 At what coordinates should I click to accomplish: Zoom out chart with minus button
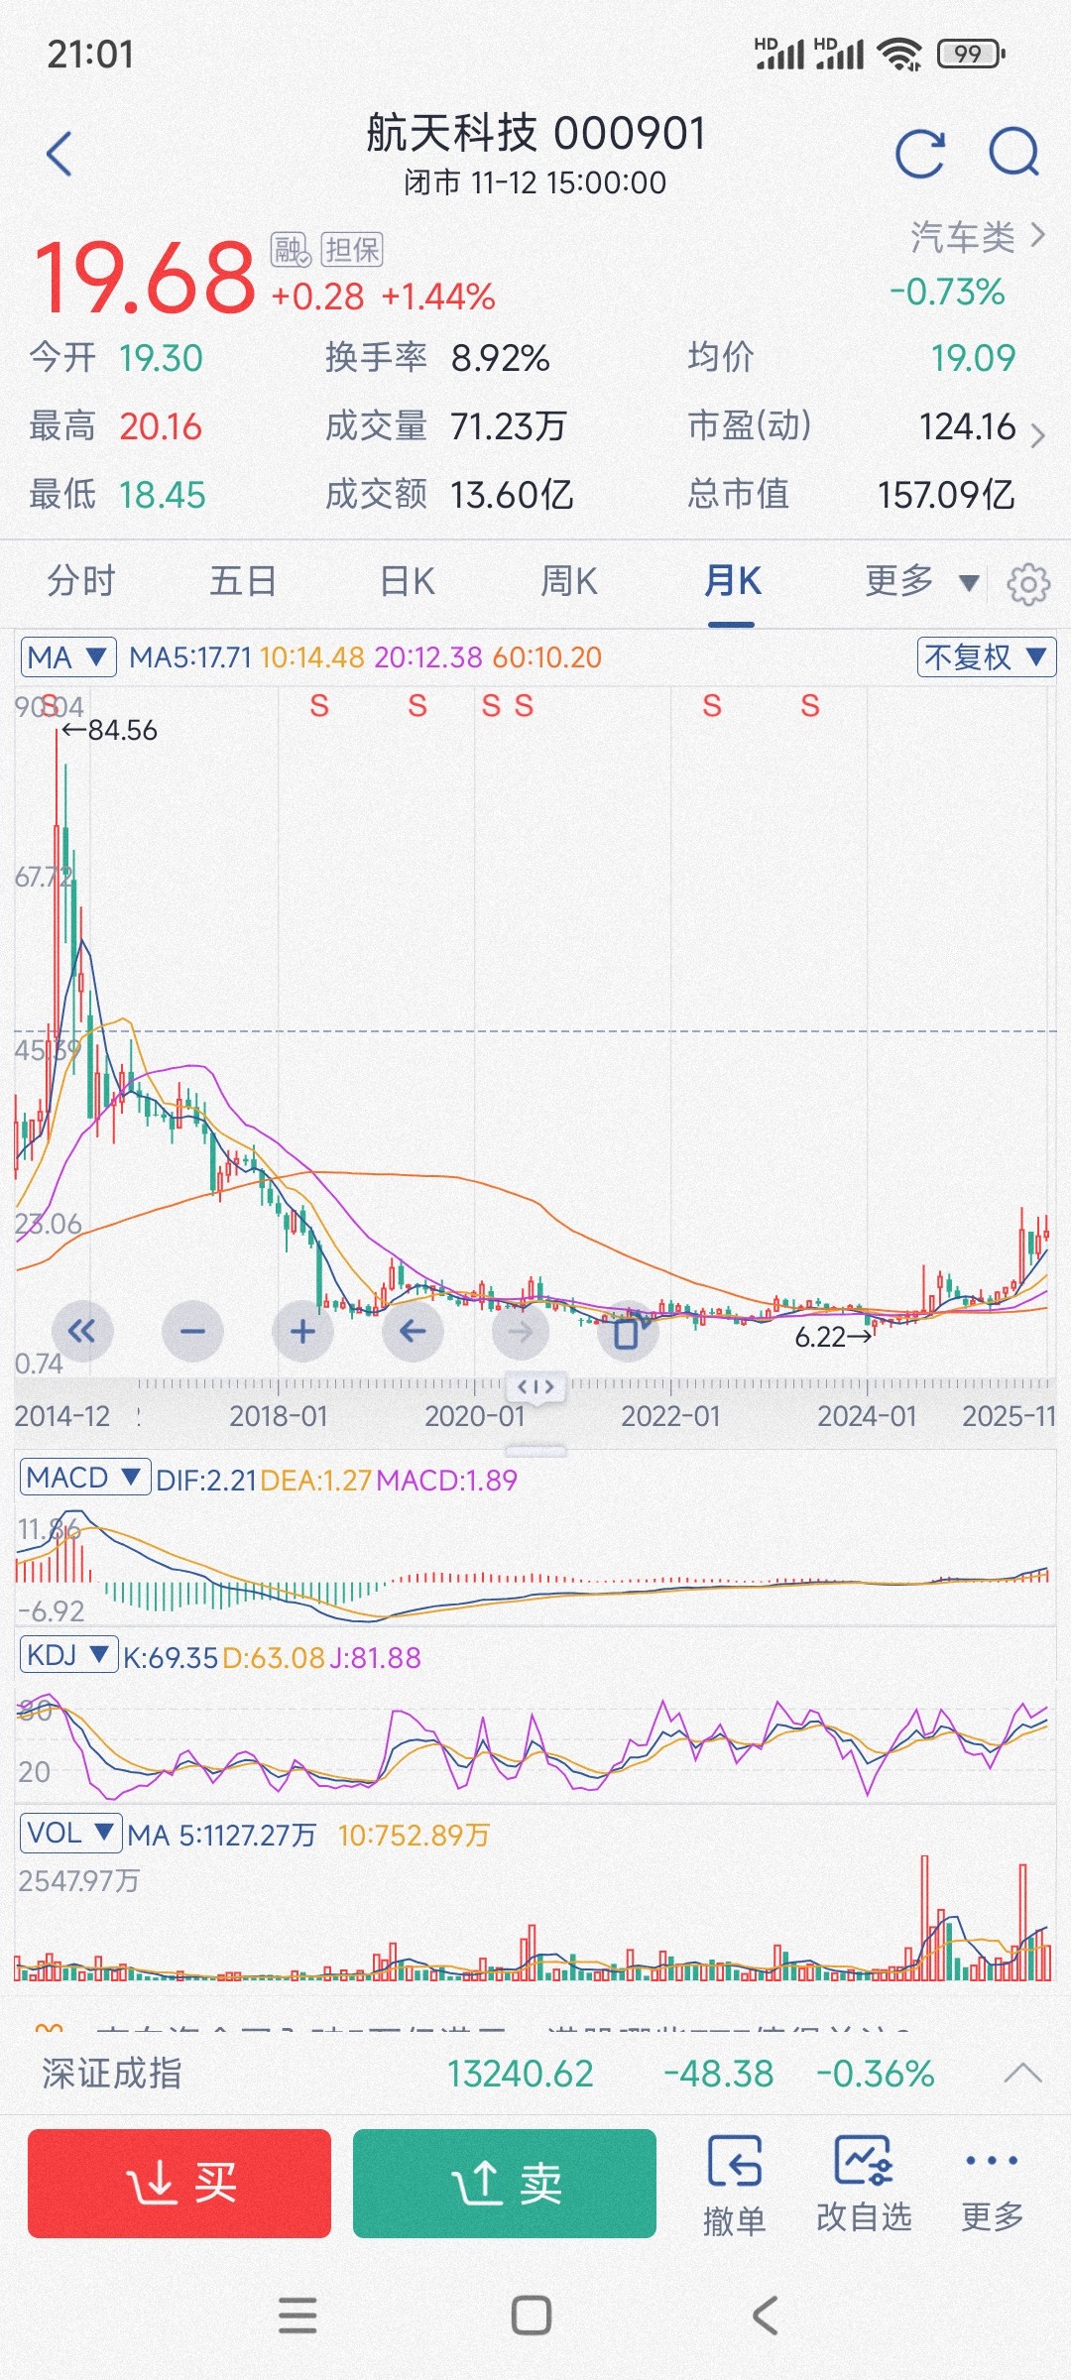tap(192, 1331)
